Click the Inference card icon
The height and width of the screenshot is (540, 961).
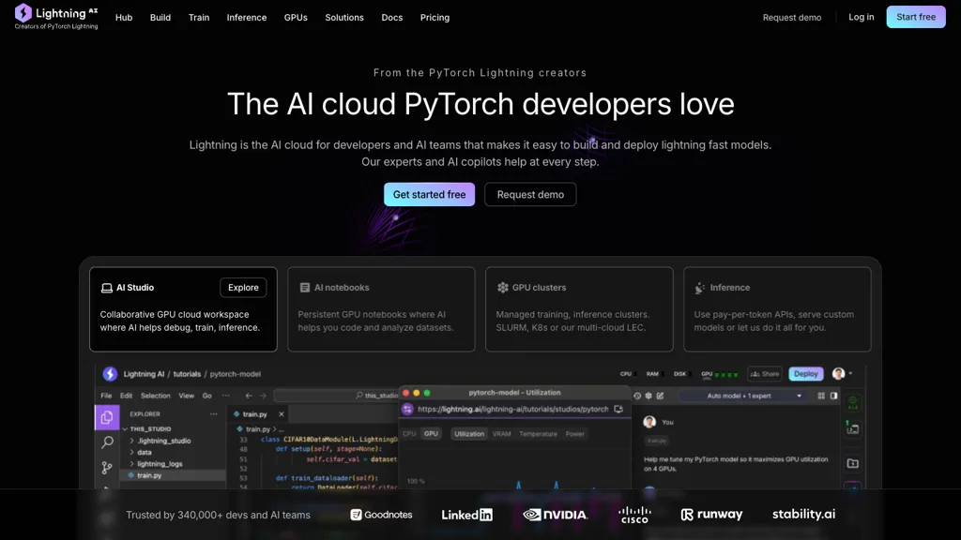(700, 288)
